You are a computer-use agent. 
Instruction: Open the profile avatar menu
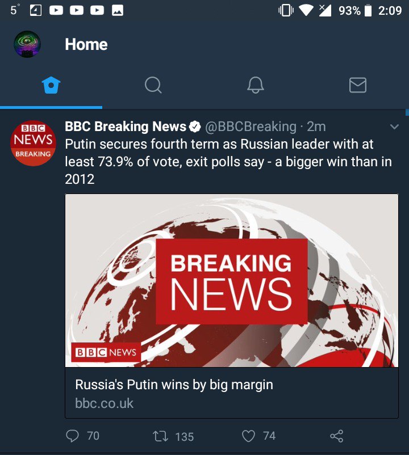(x=27, y=44)
